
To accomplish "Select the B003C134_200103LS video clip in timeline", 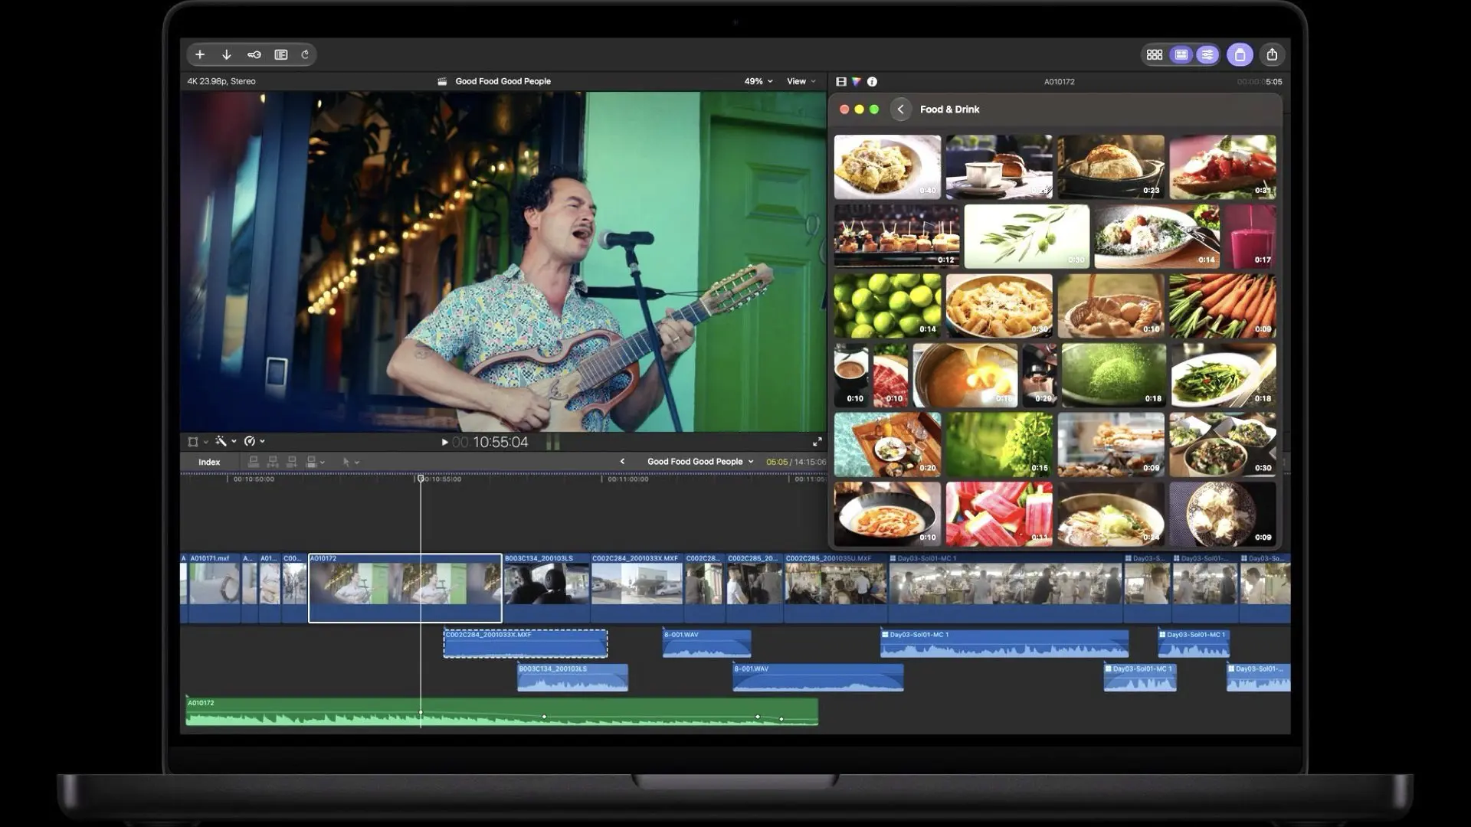I will [x=546, y=588].
